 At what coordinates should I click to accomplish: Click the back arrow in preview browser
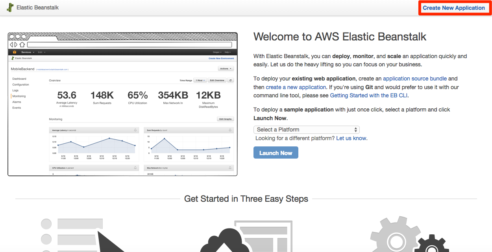pyautogui.click(x=12, y=45)
